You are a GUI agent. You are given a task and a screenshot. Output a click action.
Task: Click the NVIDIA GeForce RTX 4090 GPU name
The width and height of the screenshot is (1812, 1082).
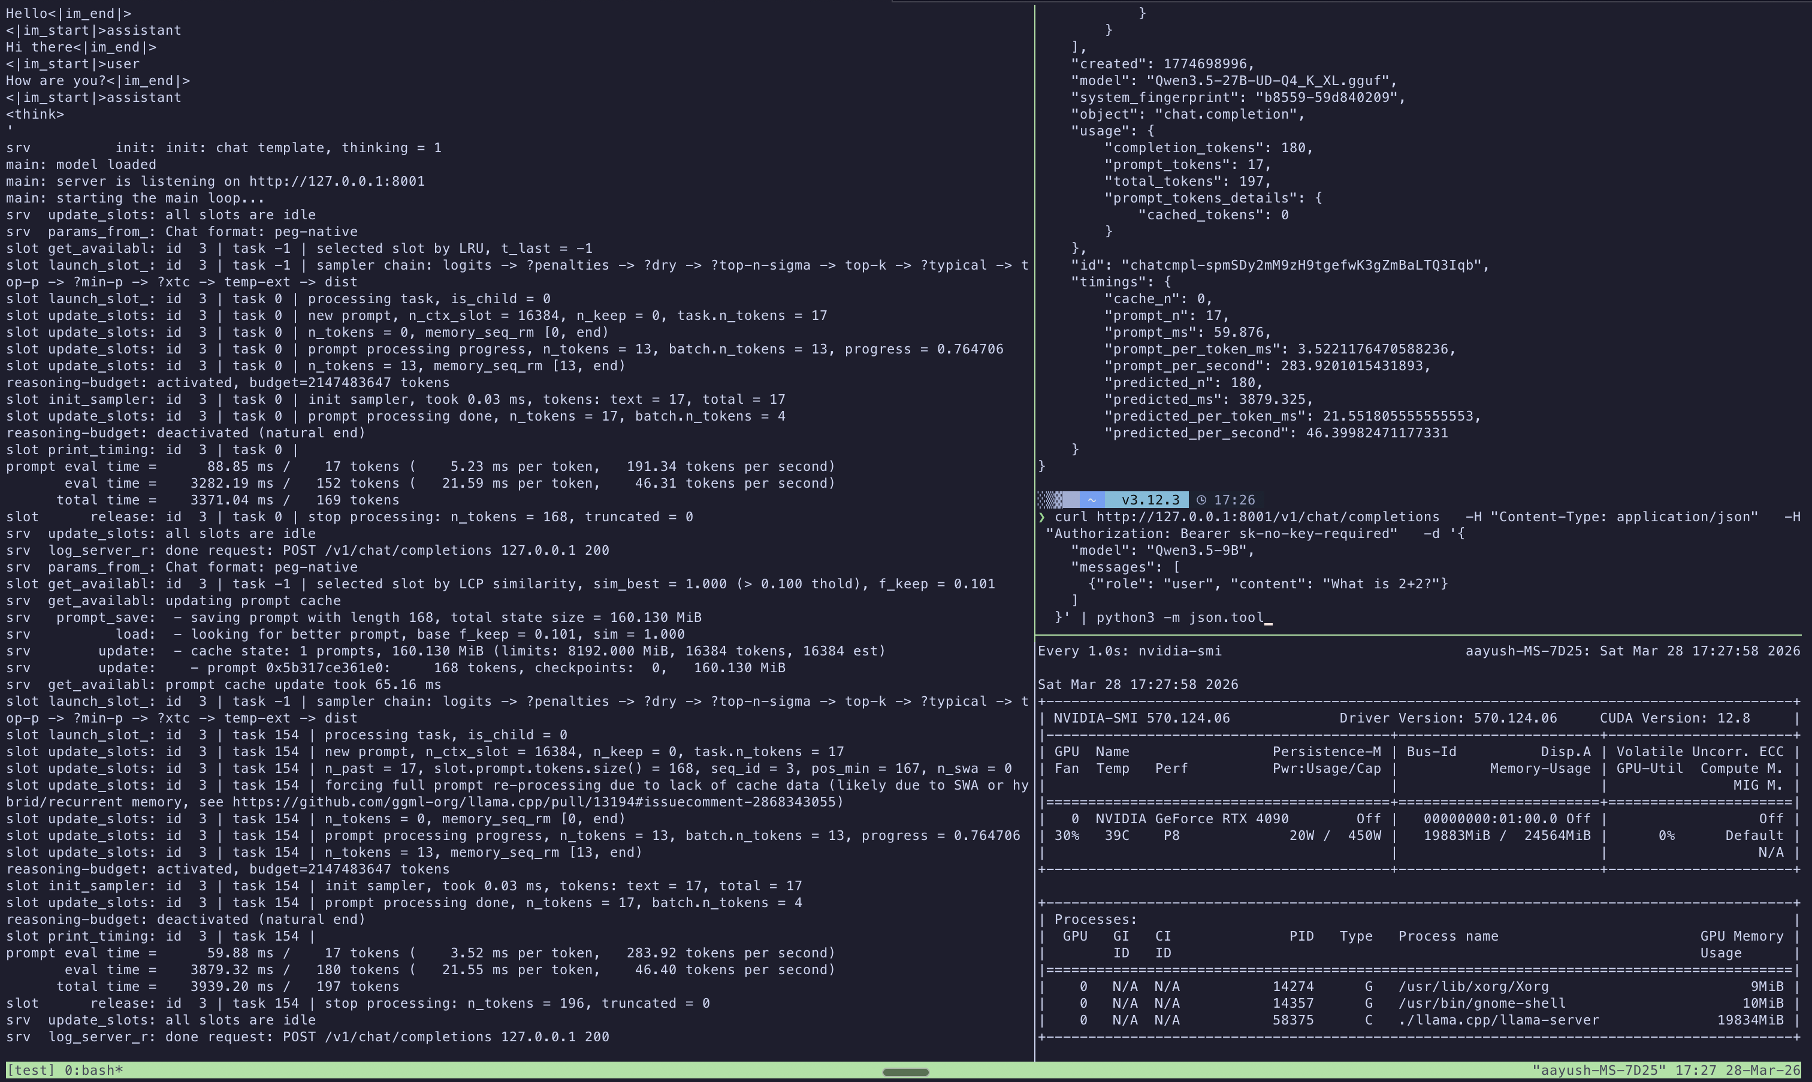(1191, 819)
